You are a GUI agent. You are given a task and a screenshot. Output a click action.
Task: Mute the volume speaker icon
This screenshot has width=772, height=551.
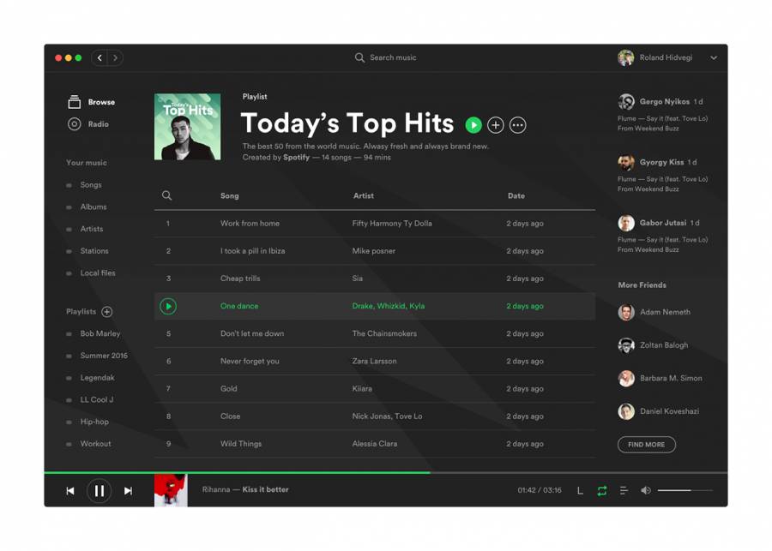pos(646,491)
